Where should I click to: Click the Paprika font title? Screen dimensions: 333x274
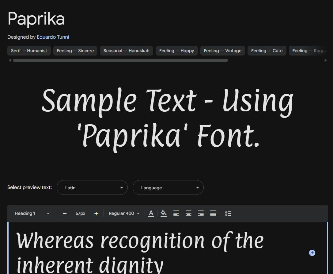[36, 19]
